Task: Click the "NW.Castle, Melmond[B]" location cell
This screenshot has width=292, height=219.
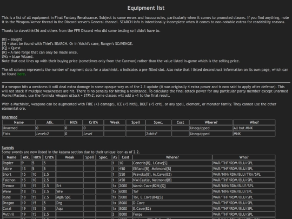Action: coord(172,180)
